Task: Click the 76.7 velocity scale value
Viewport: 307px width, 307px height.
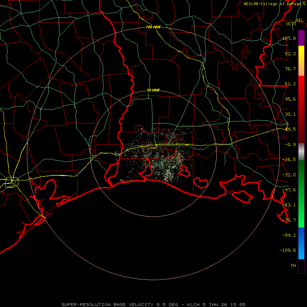Action: (290, 69)
